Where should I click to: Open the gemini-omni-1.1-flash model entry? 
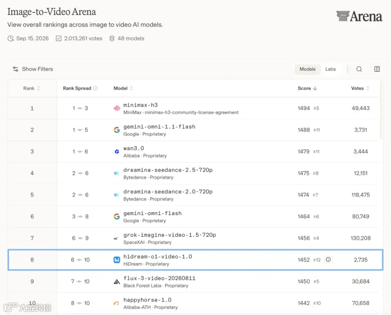[x=159, y=127]
